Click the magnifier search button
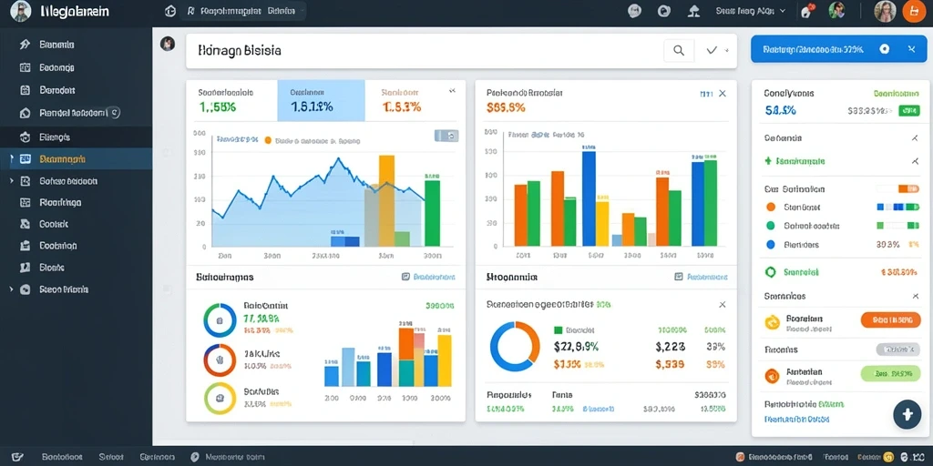Image resolution: width=933 pixels, height=466 pixels. (x=678, y=51)
